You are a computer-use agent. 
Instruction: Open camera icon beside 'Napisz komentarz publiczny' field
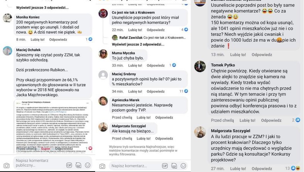pyautogui.click(x=7, y=165)
